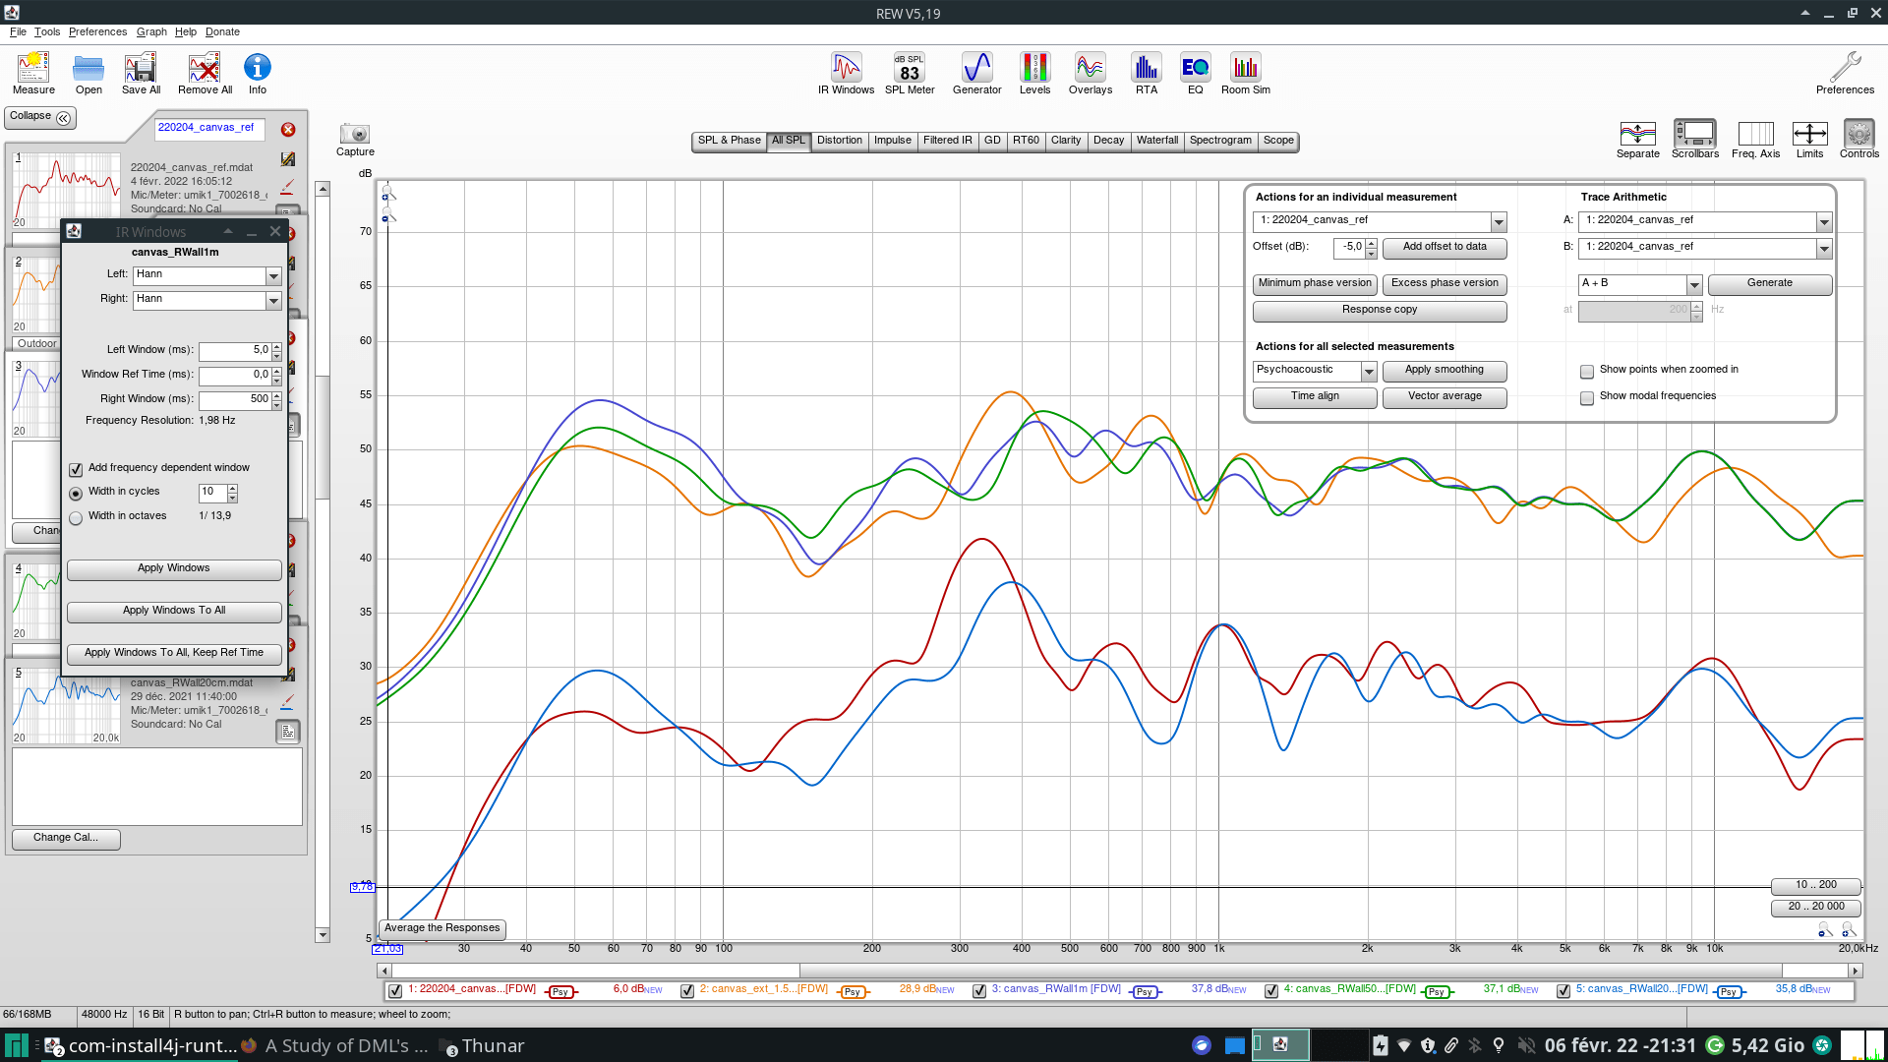The height and width of the screenshot is (1062, 1888).
Task: Capture the graph with camera icon
Action: [355, 139]
